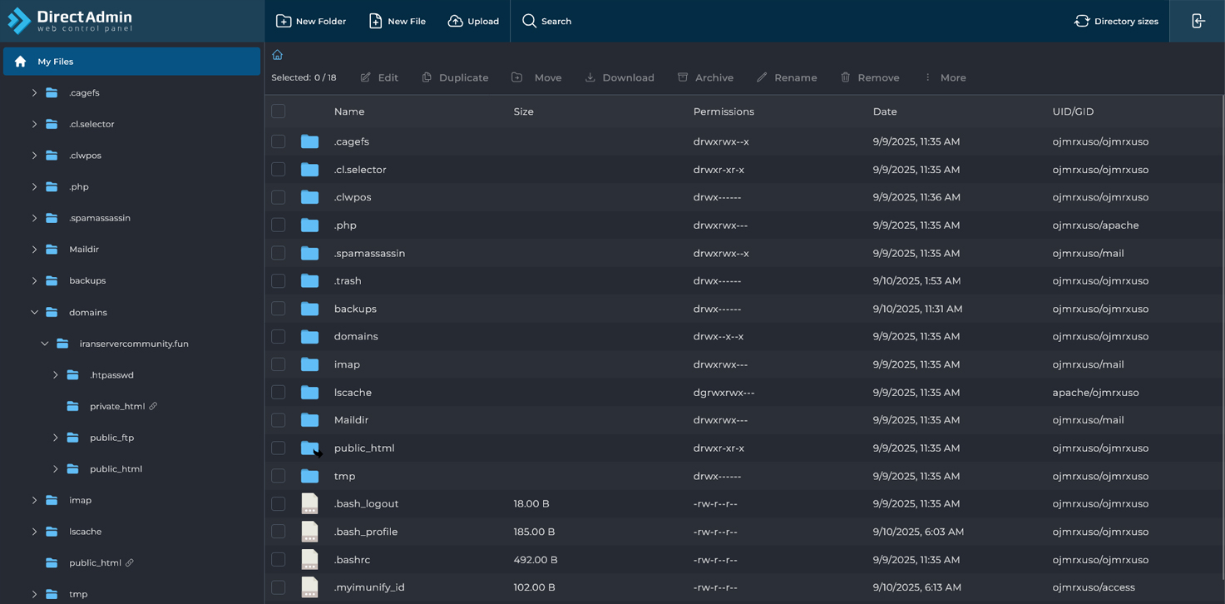Screen dimensions: 1225x604
Task: Open the Maildir folder in the file list
Action: point(351,419)
